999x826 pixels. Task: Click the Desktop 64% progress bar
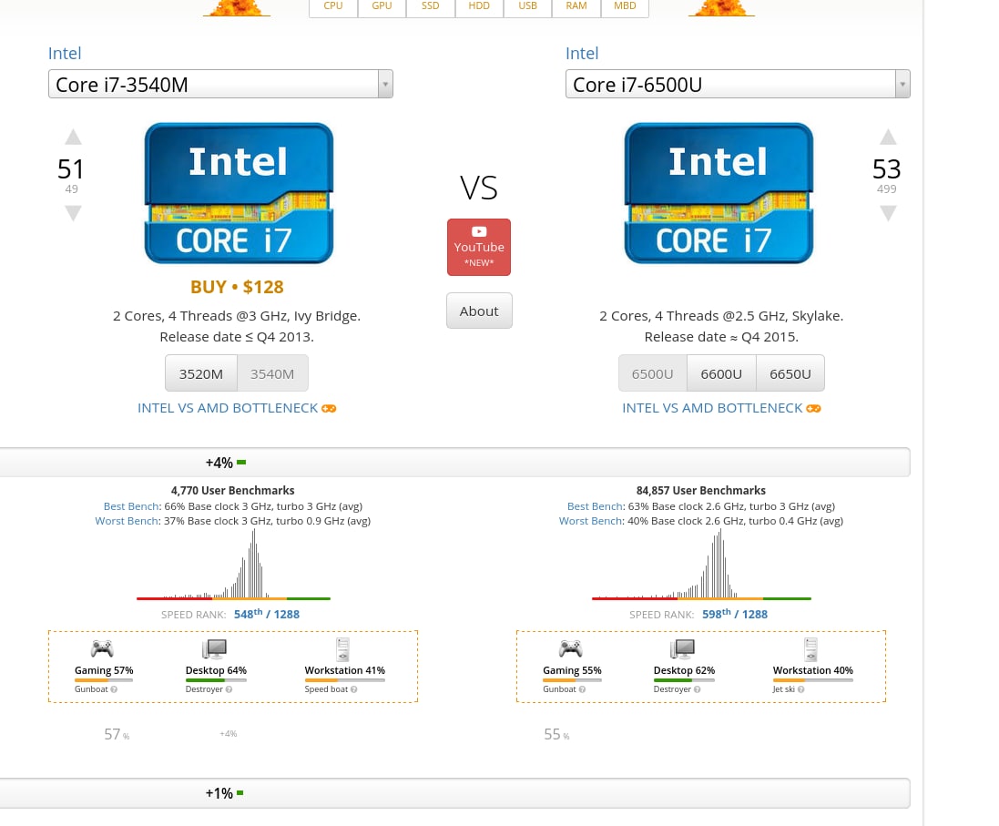(216, 680)
